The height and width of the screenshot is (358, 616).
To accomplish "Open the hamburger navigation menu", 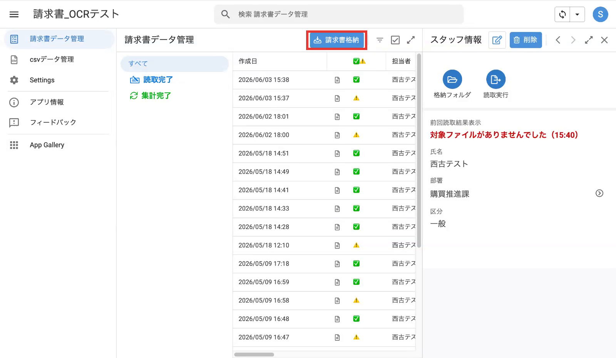I will pos(14,14).
